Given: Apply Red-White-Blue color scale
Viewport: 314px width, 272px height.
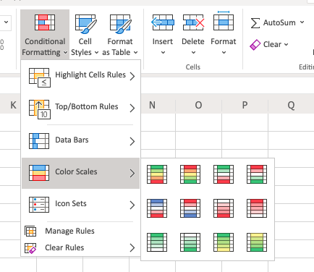Looking at the screenshot, I should click(190, 208).
